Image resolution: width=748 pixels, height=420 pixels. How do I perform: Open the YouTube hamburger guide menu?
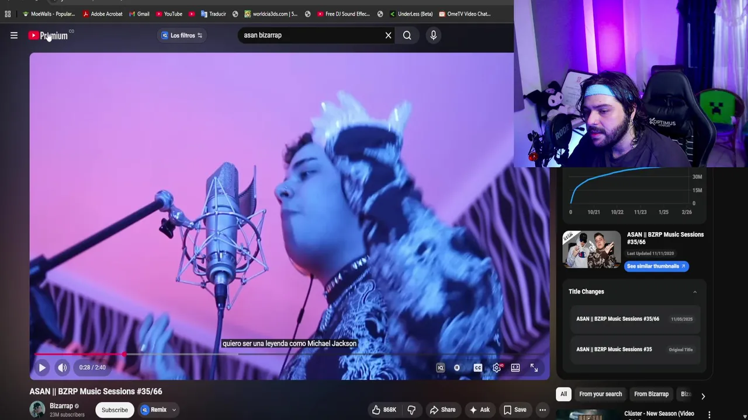pyautogui.click(x=14, y=36)
